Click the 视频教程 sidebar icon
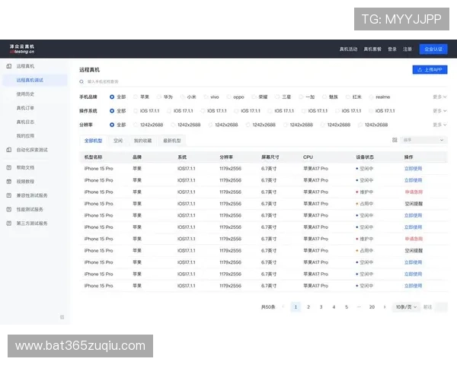The image size is (457, 365). (x=8, y=181)
